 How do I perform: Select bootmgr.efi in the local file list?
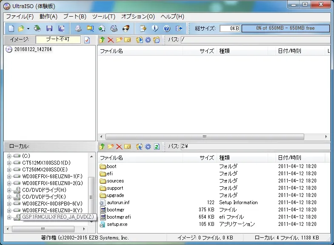coord(119,217)
